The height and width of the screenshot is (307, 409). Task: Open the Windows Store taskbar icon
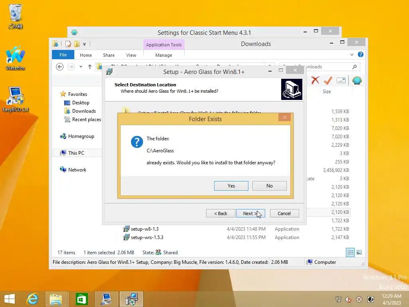[81, 299]
